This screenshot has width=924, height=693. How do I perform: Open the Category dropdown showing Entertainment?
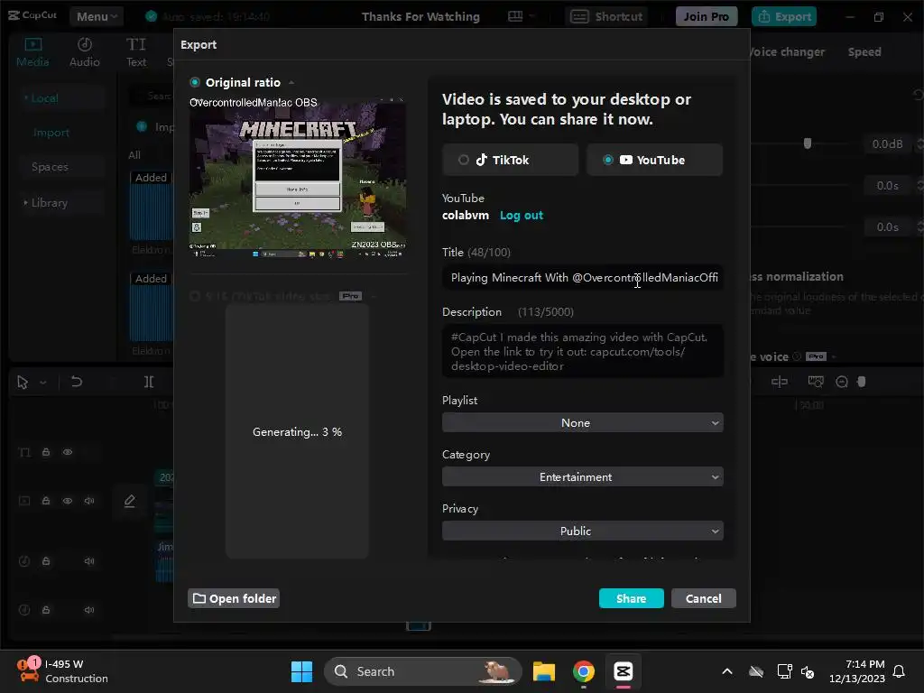coord(582,476)
